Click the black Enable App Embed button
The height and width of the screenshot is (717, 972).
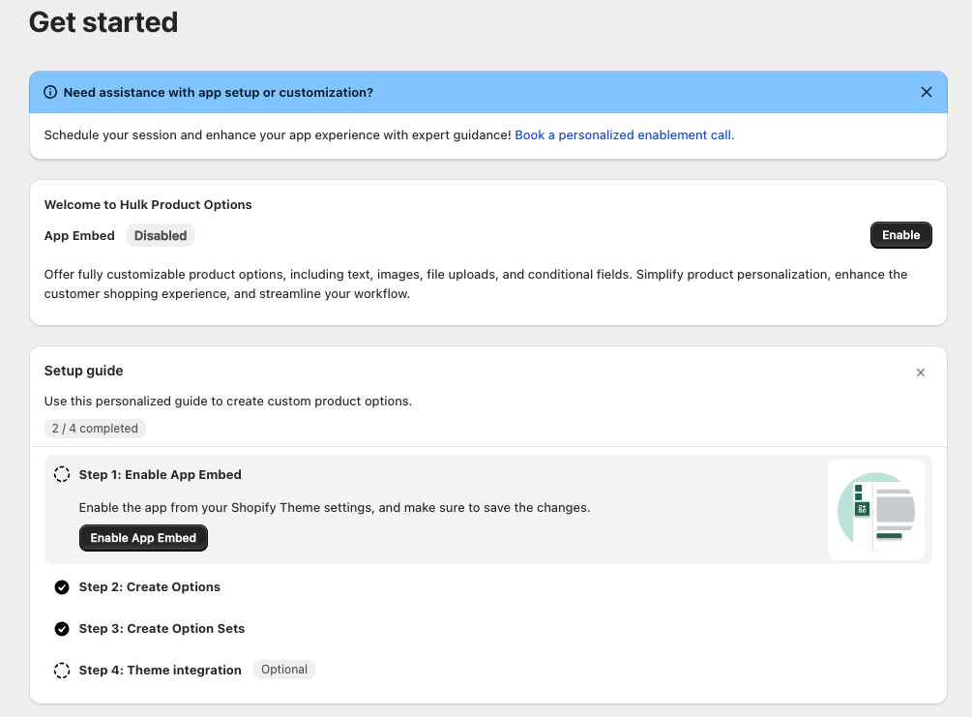tap(143, 538)
